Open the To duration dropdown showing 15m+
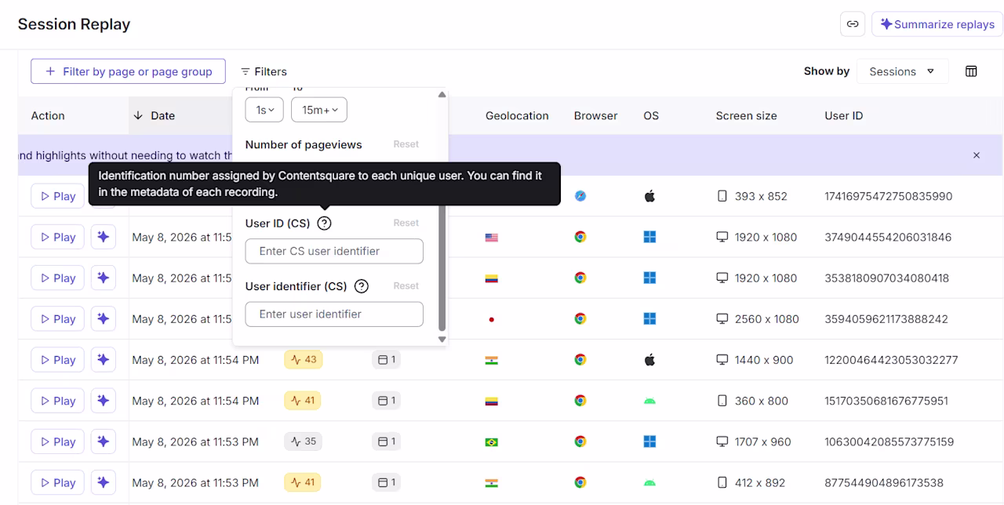 tap(319, 110)
